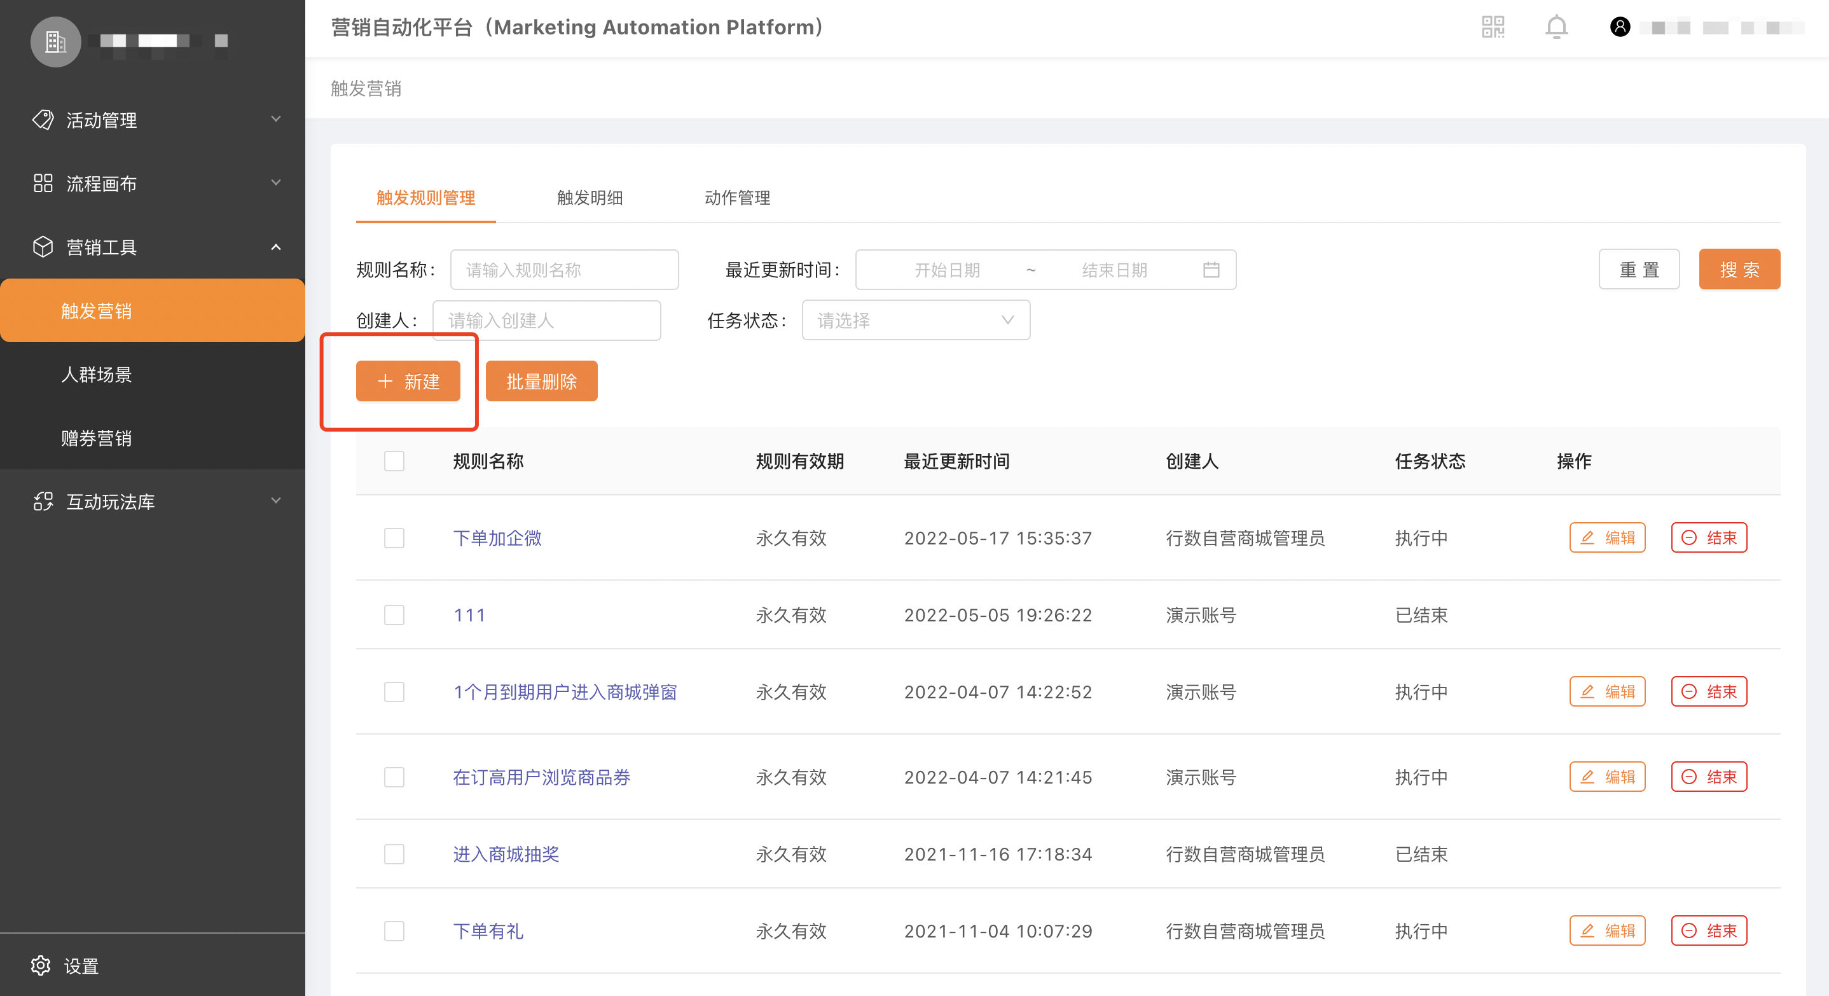The height and width of the screenshot is (996, 1829).
Task: Click the 规则名称 column header
Action: coord(488,460)
